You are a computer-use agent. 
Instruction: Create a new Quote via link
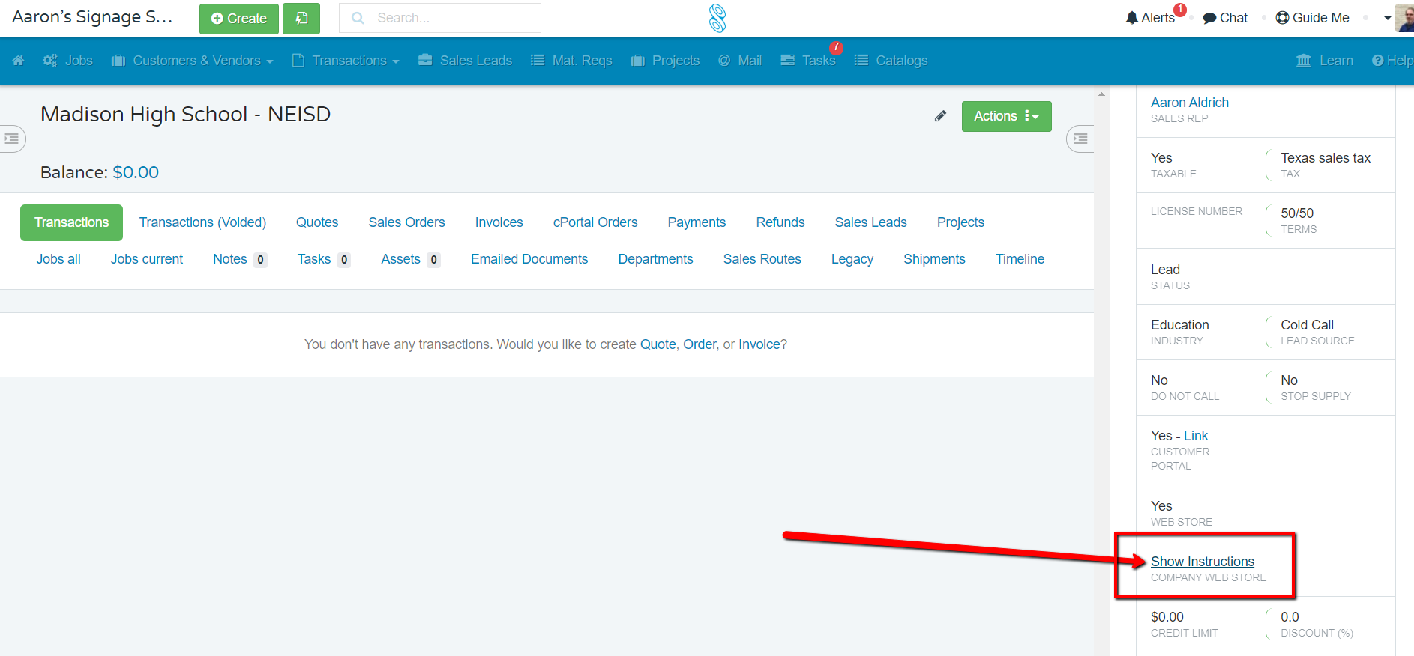(x=658, y=344)
